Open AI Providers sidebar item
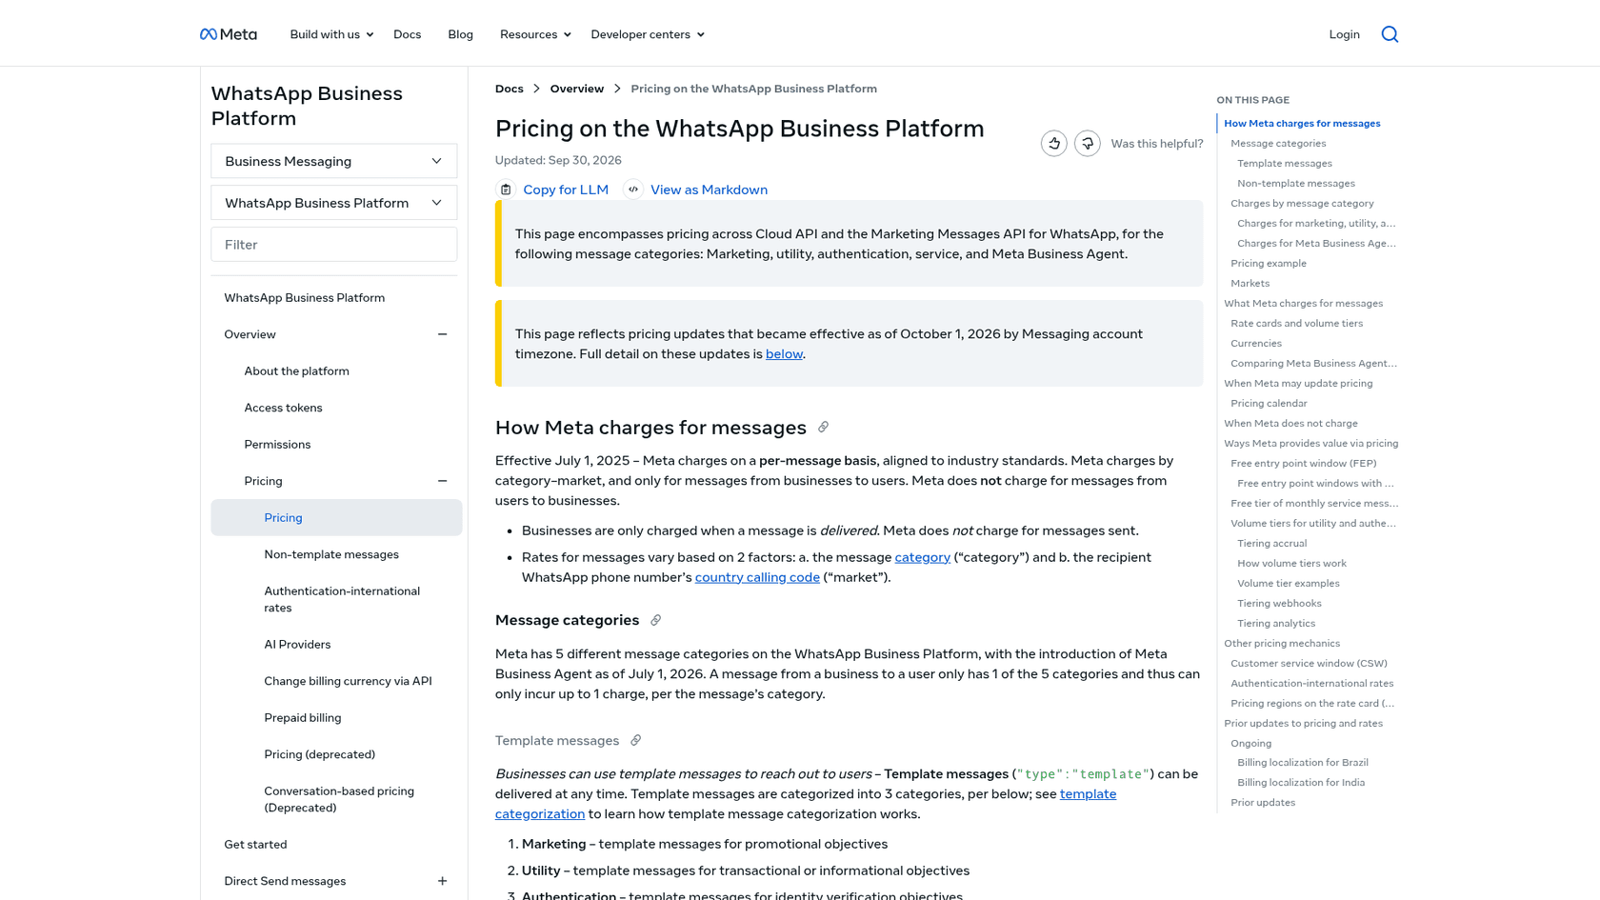 pos(297,645)
